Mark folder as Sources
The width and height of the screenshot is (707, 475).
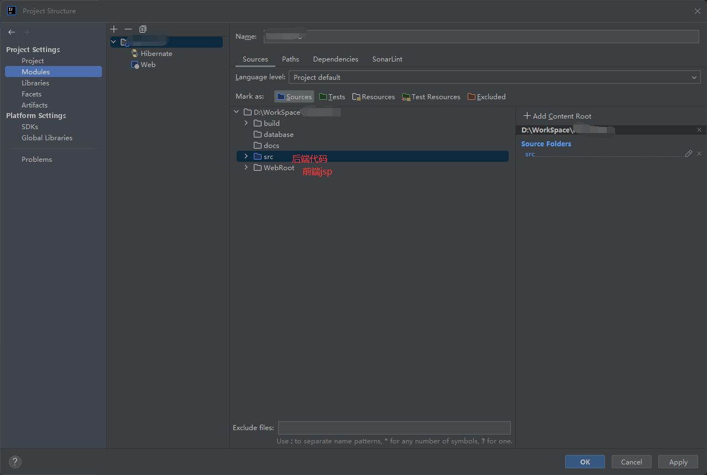point(294,96)
